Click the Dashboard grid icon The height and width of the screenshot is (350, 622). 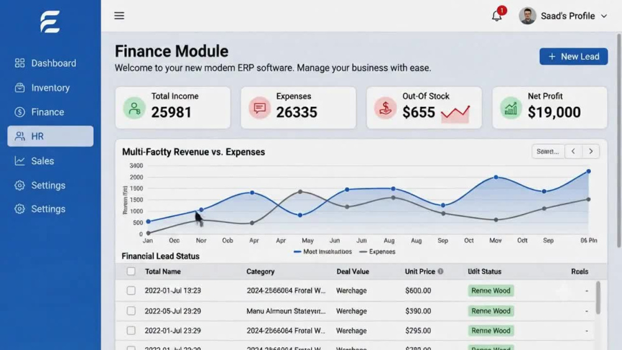(x=19, y=63)
